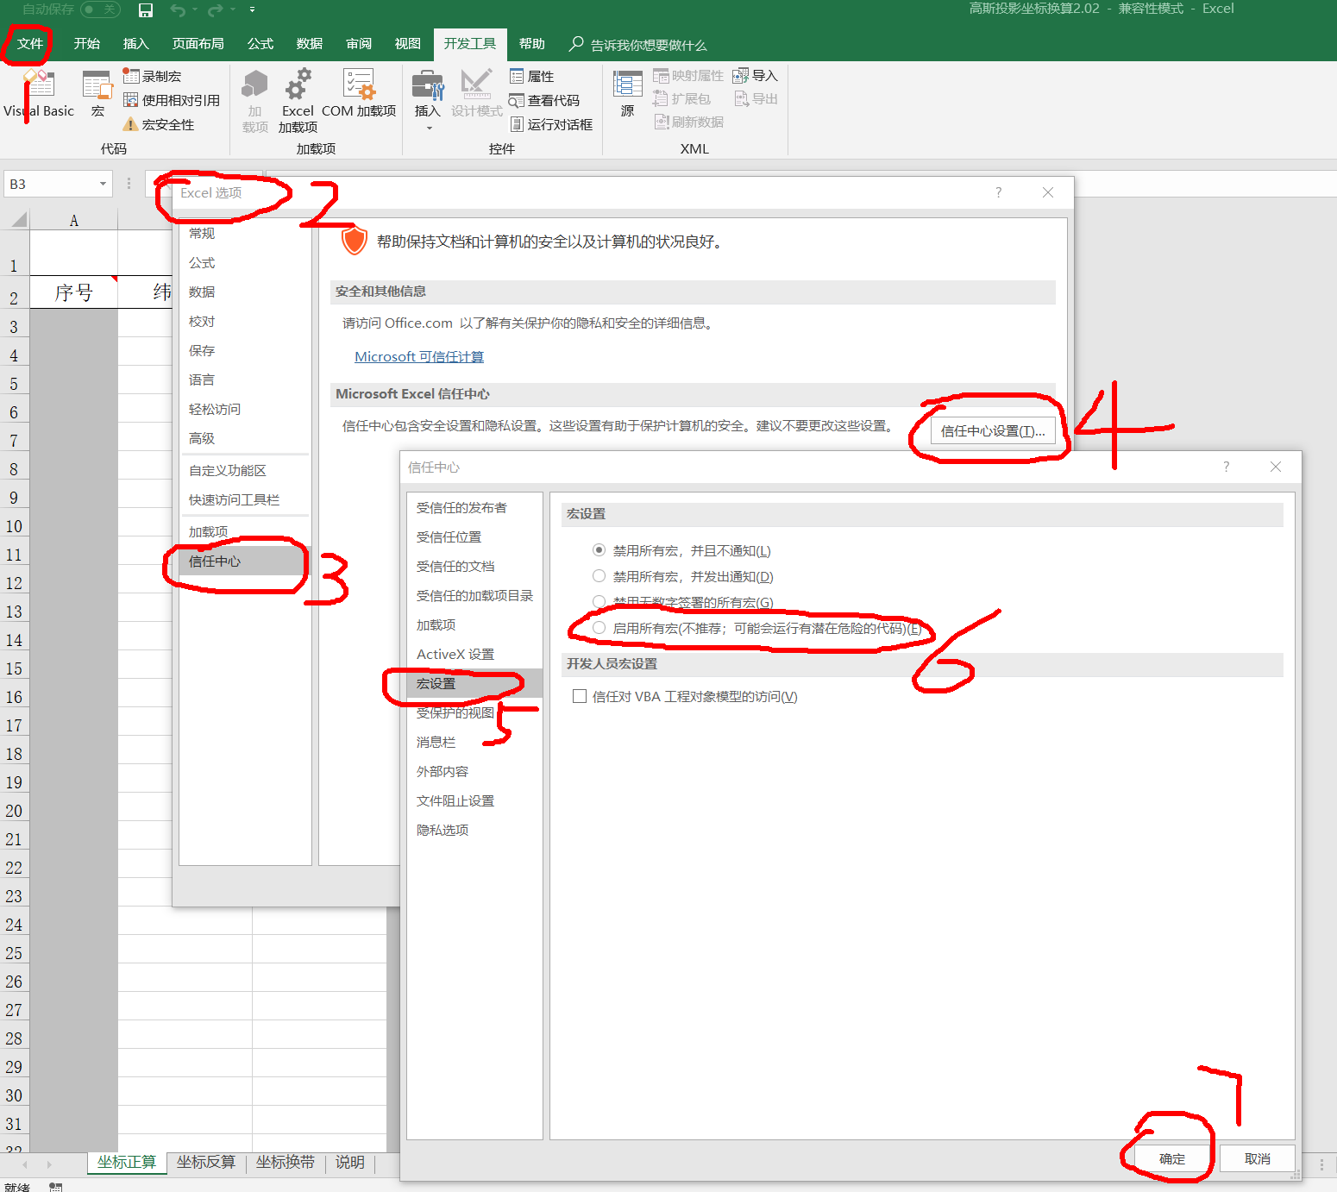Click the Select All corner triangle
This screenshot has height=1192, width=1337.
point(18,219)
